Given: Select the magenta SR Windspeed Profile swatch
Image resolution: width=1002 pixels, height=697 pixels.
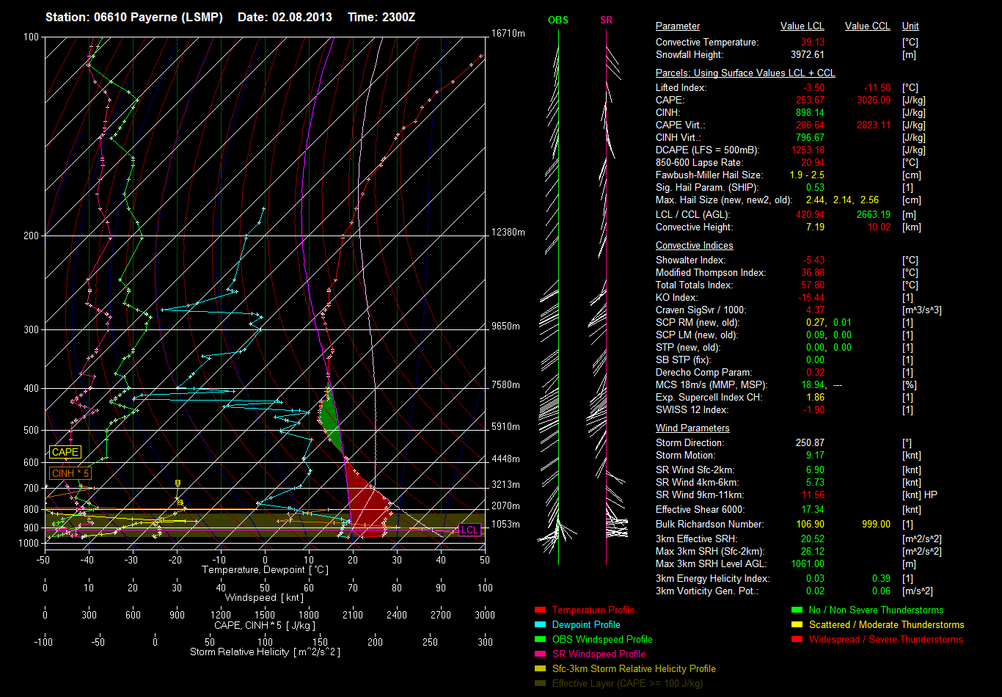Looking at the screenshot, I should [x=540, y=654].
